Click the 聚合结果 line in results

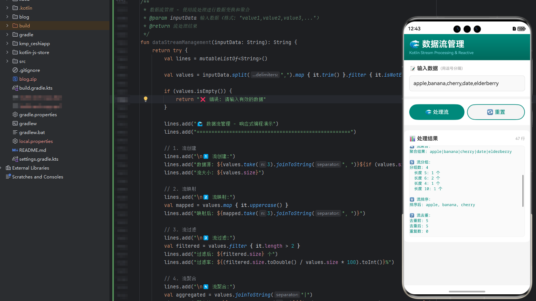point(461,151)
